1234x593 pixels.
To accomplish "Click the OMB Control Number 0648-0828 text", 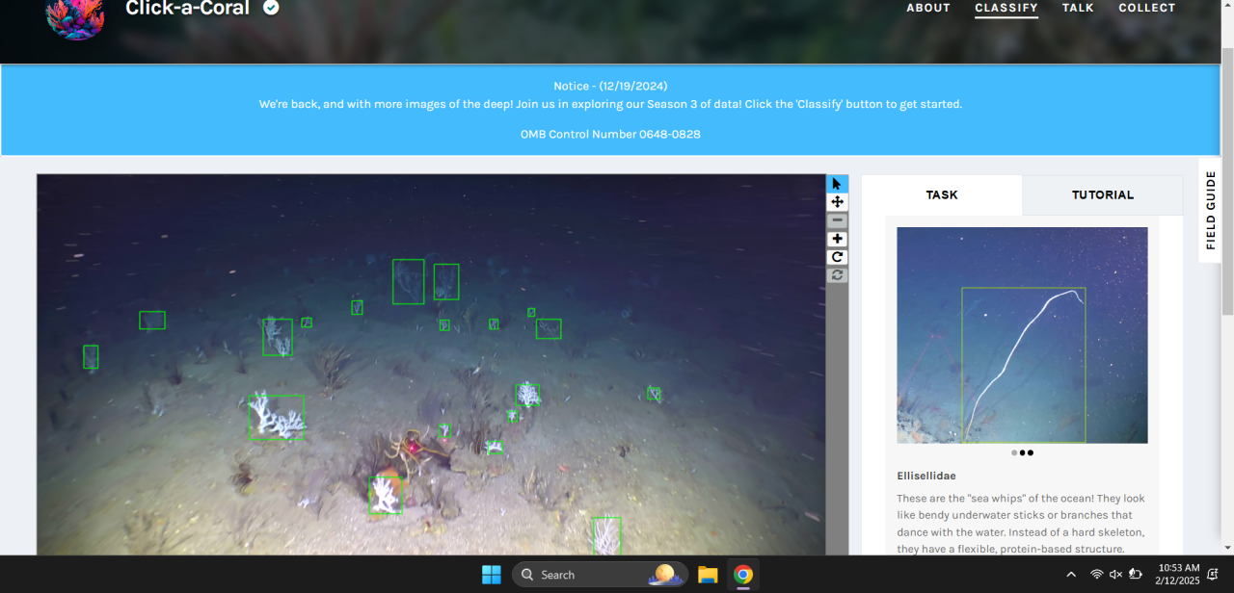I will point(610,134).
